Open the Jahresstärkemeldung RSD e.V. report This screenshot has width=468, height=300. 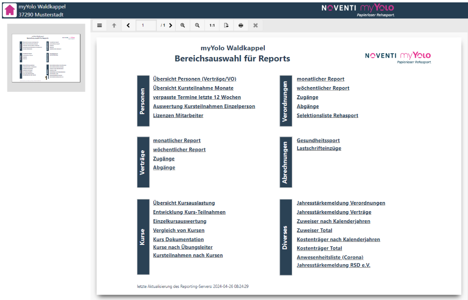coord(333,265)
